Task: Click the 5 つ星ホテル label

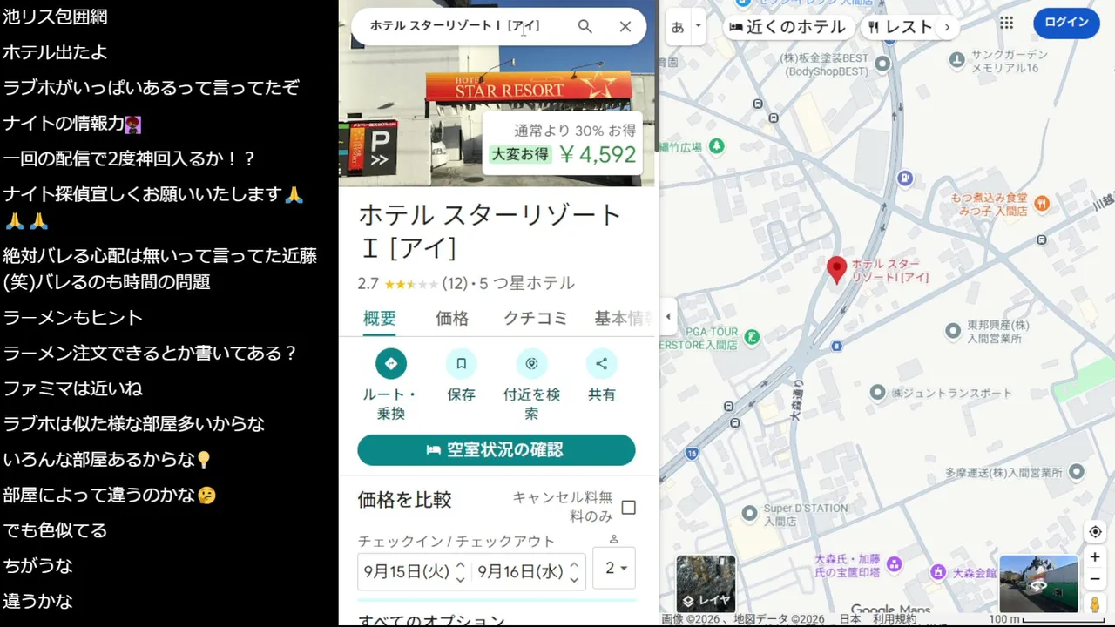Action: [527, 284]
